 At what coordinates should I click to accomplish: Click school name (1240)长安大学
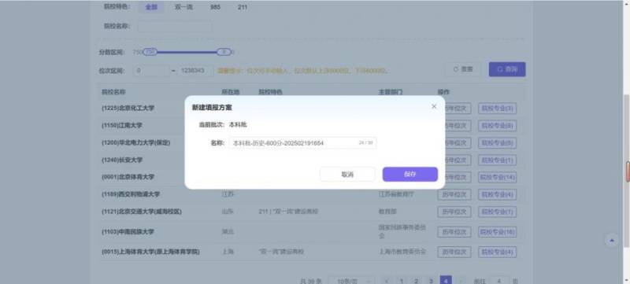(122, 160)
